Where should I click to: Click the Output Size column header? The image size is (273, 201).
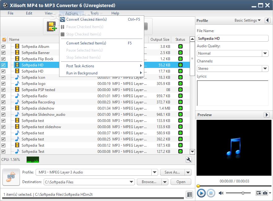click(160, 40)
